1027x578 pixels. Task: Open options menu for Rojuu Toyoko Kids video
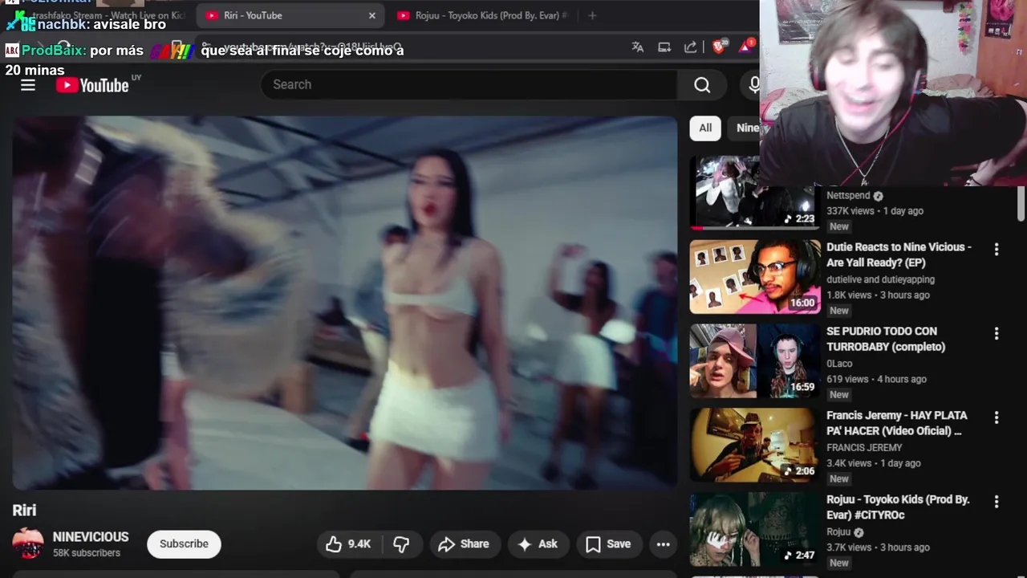point(997,503)
